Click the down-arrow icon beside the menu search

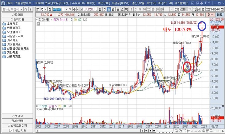click(x=31, y=10)
